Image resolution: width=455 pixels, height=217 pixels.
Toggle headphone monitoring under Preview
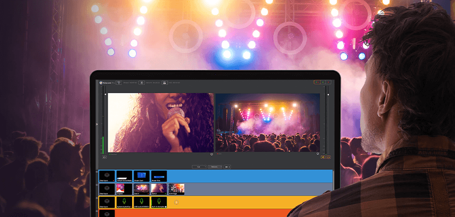pyautogui.click(x=105, y=157)
